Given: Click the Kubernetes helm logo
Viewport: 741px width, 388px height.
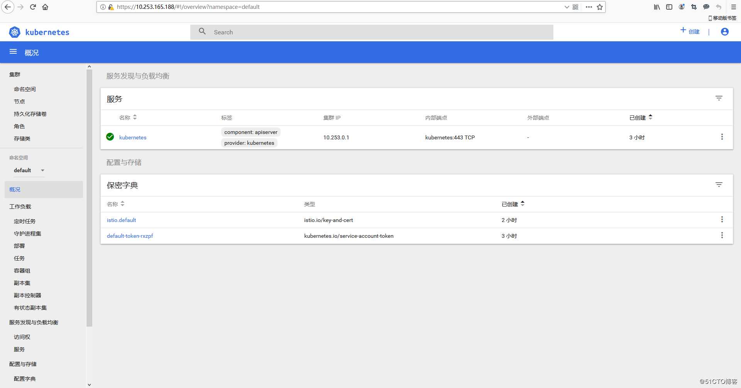Looking at the screenshot, I should coord(15,32).
